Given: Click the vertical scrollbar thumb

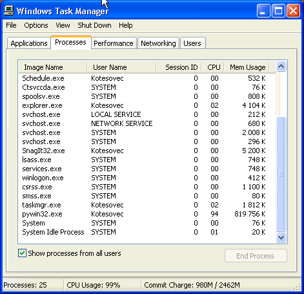Looking at the screenshot, I should point(281,174).
